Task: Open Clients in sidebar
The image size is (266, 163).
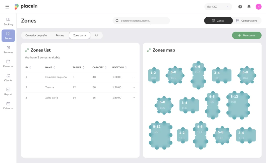Action: coord(8,78)
